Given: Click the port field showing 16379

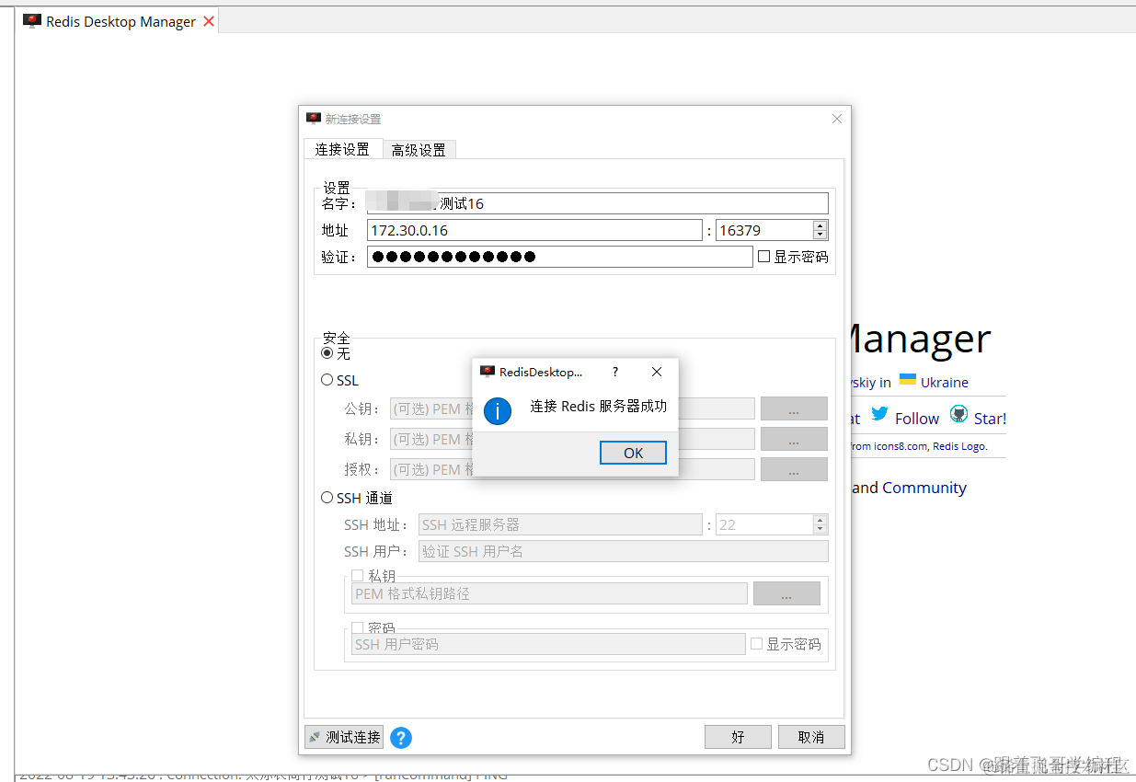Looking at the screenshot, I should point(764,230).
